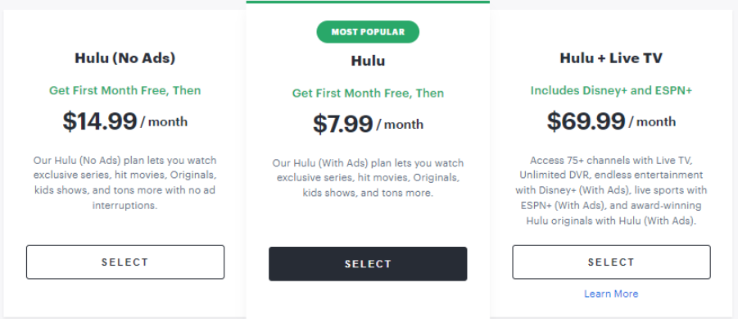This screenshot has height=319, width=738.
Task: Click the middle plan's Hulu heading
Action: [x=368, y=61]
